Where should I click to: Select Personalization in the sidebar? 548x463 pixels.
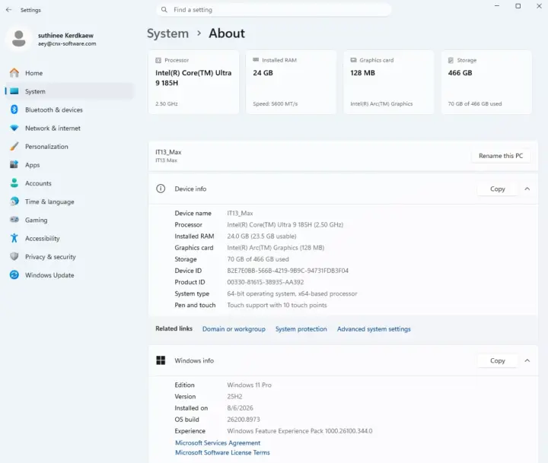click(69, 146)
